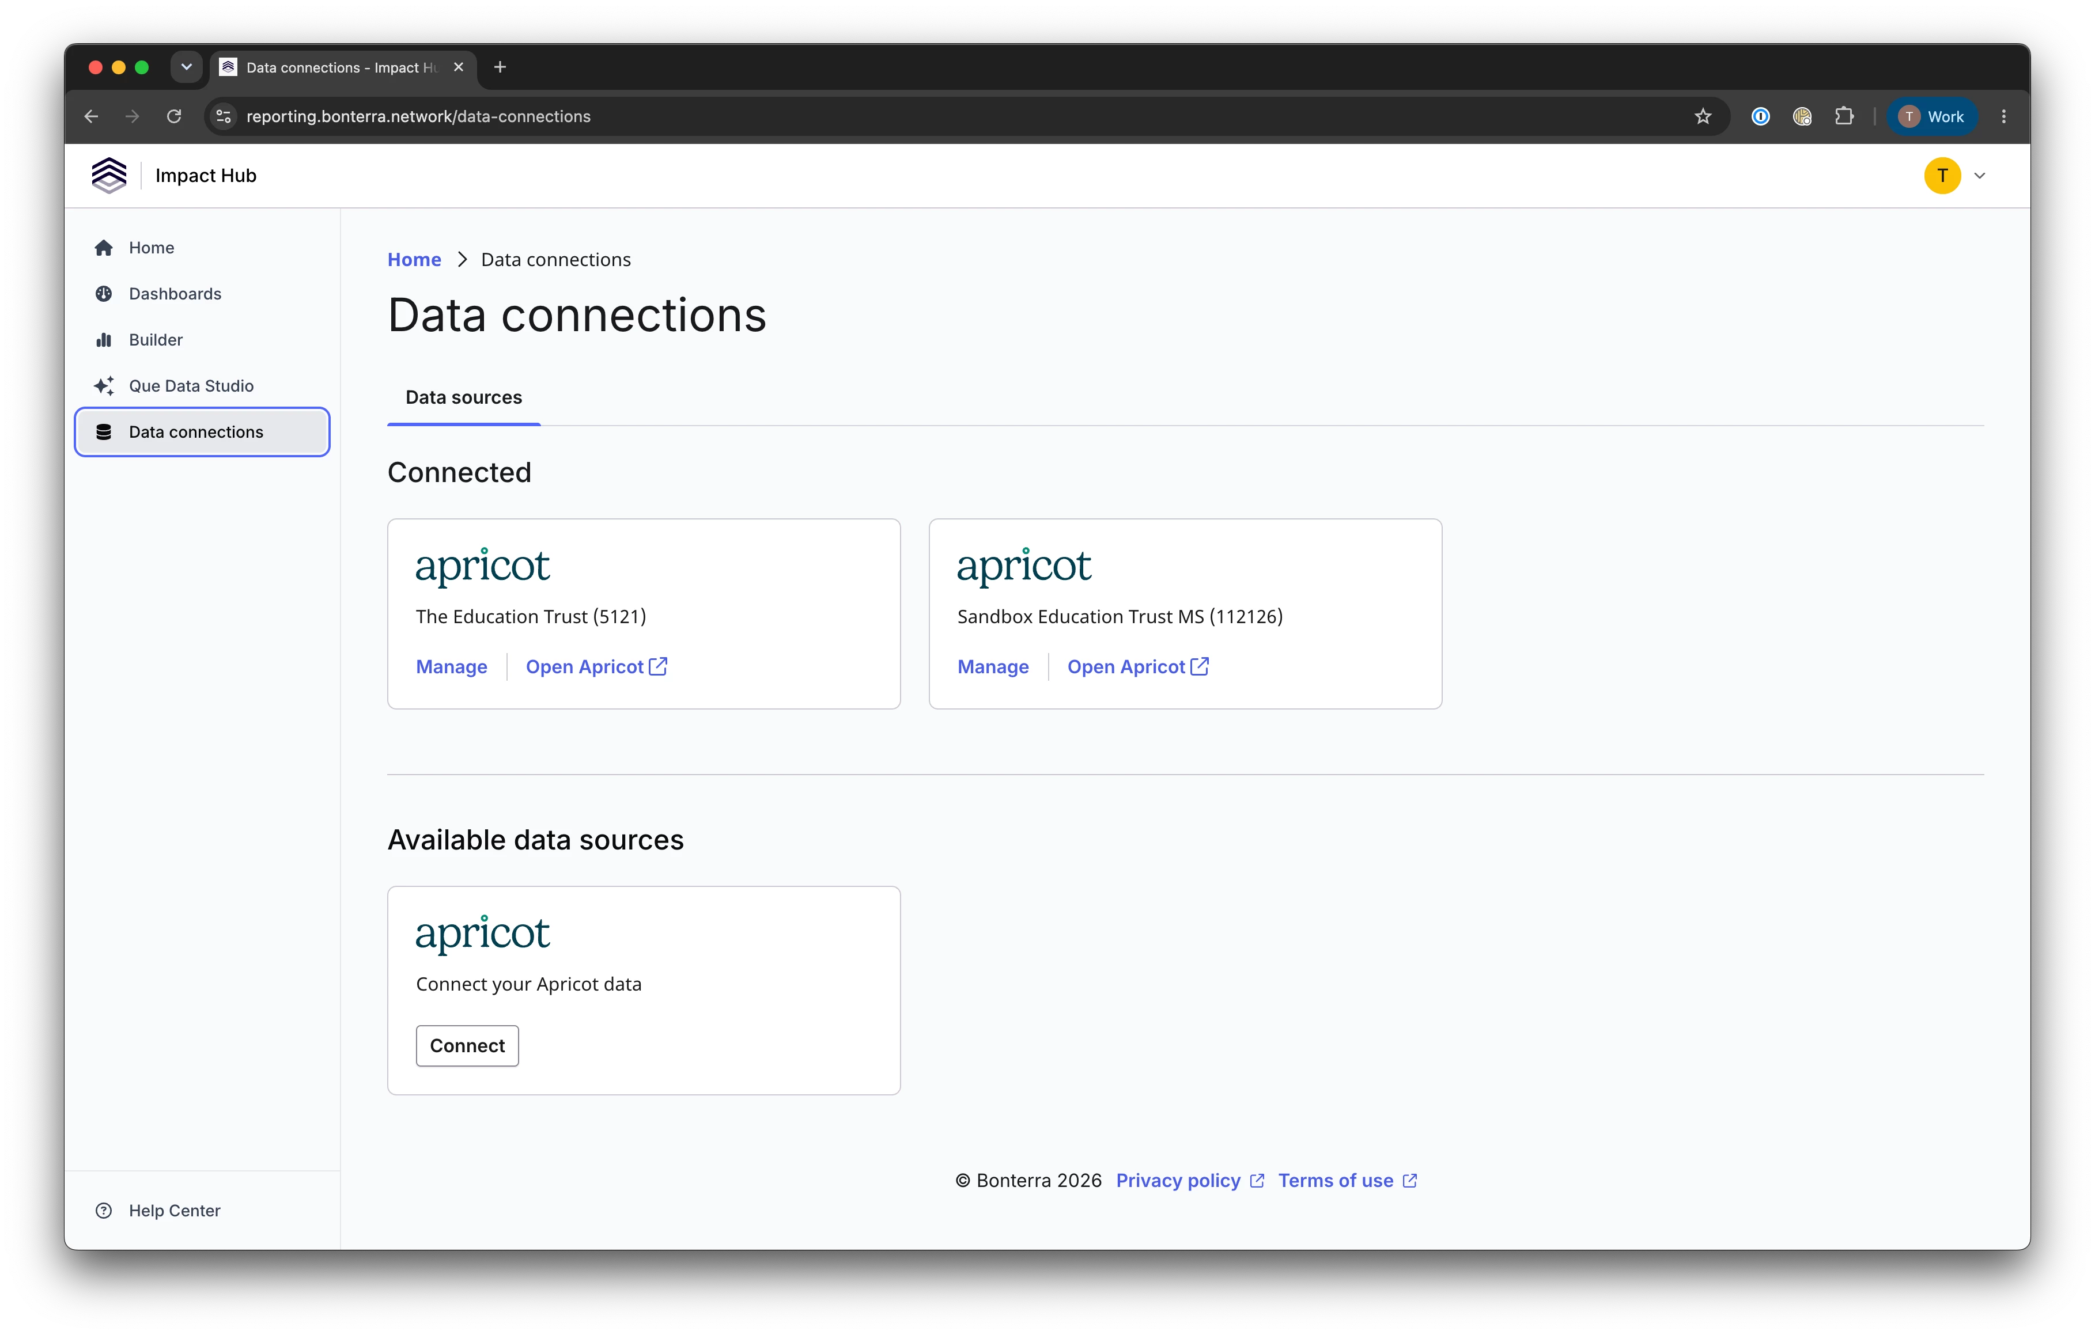Open the Privacy policy link
This screenshot has height=1335, width=2095.
coord(1190,1181)
